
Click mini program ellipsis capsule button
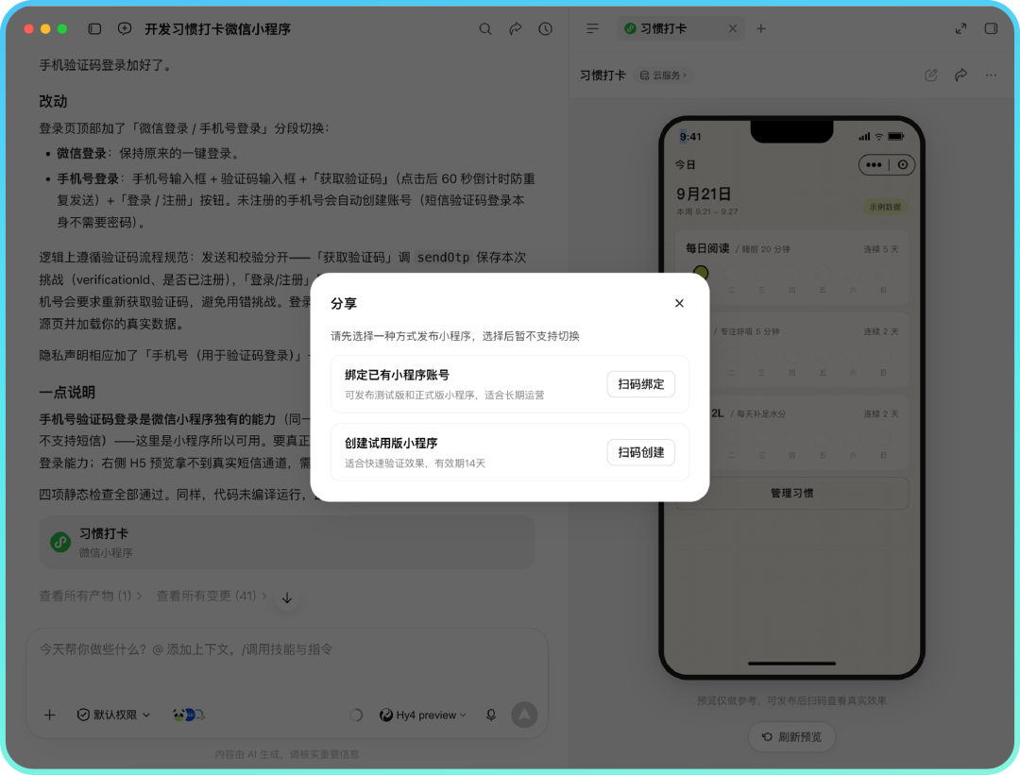point(874,165)
